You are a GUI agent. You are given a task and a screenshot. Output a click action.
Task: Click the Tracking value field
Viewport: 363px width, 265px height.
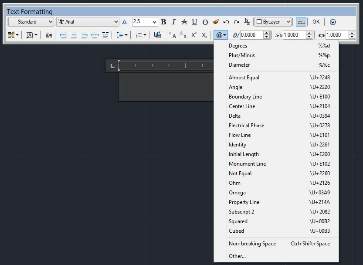tap(294, 35)
